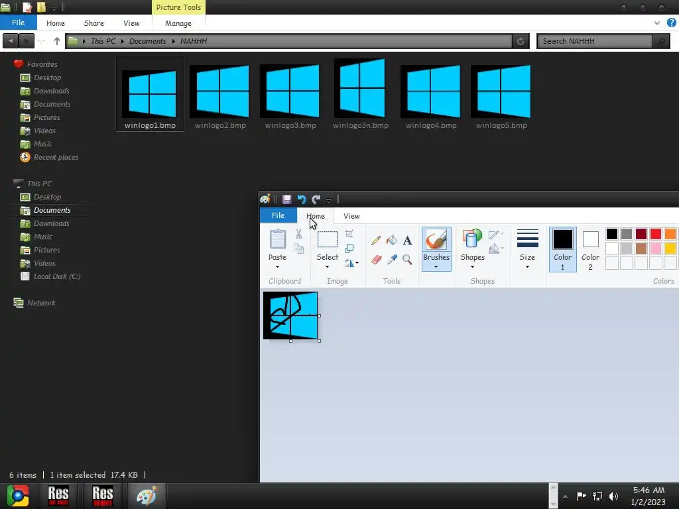Open the Brushes dropdown arrow
The height and width of the screenshot is (509, 679).
[436, 266]
